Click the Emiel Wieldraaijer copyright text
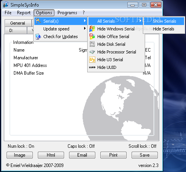This screenshot has width=186, height=172. pyautogui.click(x=35, y=165)
